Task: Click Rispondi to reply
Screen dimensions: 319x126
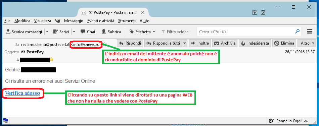Action: (x=130, y=43)
